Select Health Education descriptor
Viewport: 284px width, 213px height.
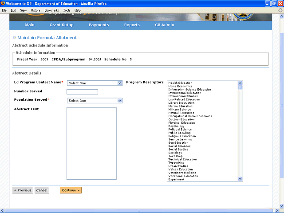pos(180,83)
